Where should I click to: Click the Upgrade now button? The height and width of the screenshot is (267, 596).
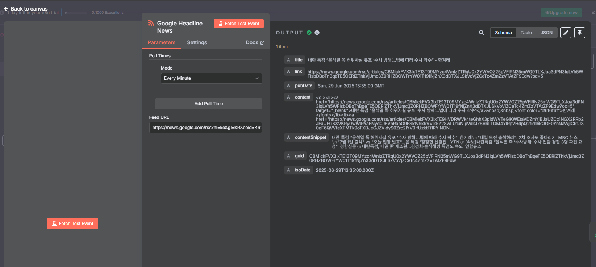point(562,13)
